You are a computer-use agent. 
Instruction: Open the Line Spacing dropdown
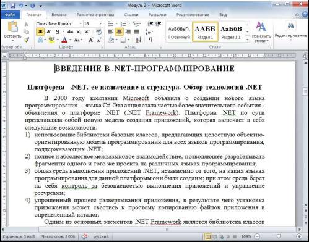point(149,31)
